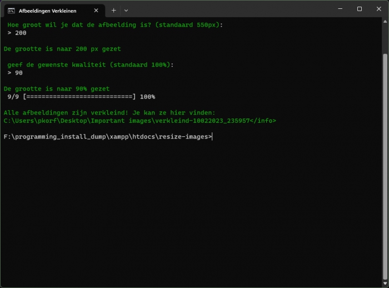This screenshot has height=288, width=389.
Task: Click the 'geef de gewenste kwaliteit' prompt
Action: click(90, 65)
